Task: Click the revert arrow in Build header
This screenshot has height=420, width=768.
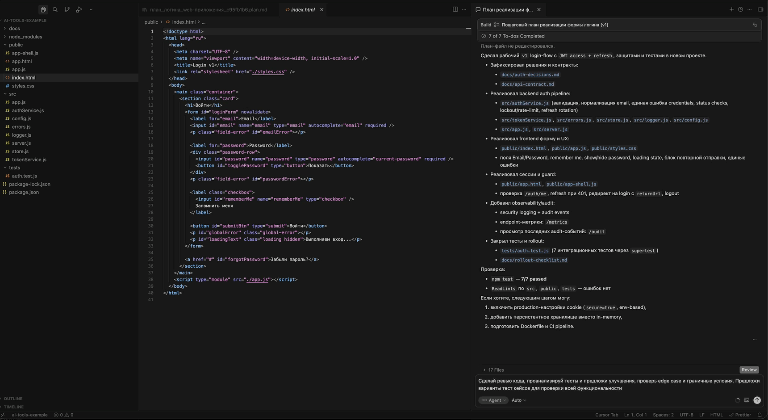Action: 755,25
